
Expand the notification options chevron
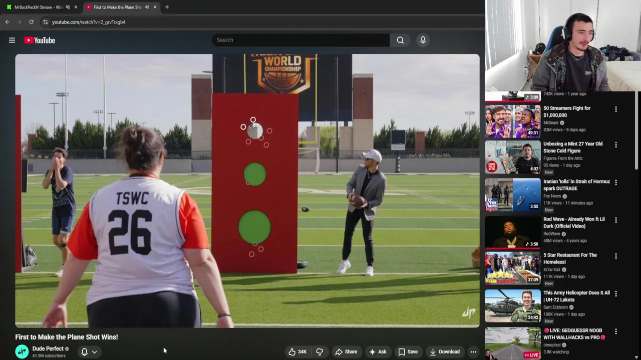coord(94,352)
